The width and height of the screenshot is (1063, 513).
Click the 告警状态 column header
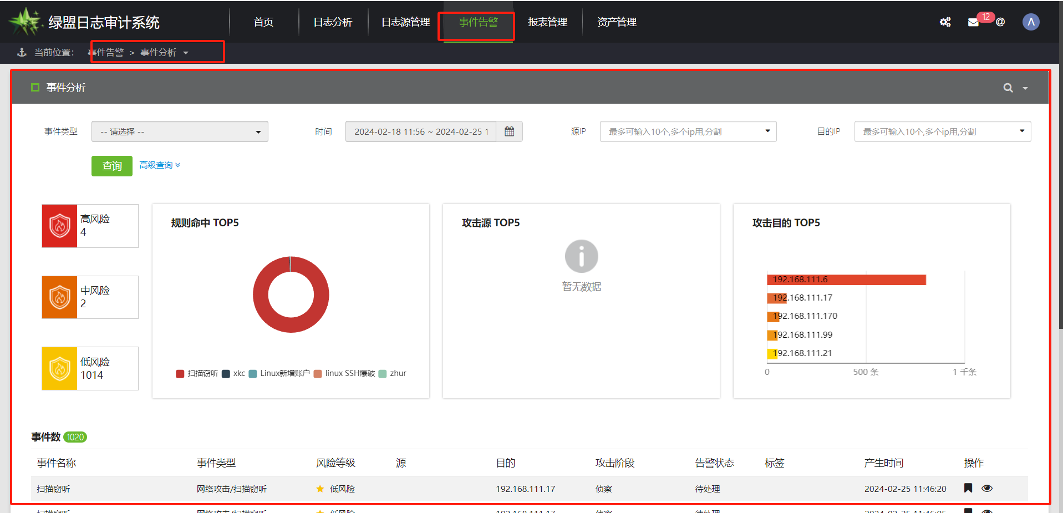[x=715, y=463]
